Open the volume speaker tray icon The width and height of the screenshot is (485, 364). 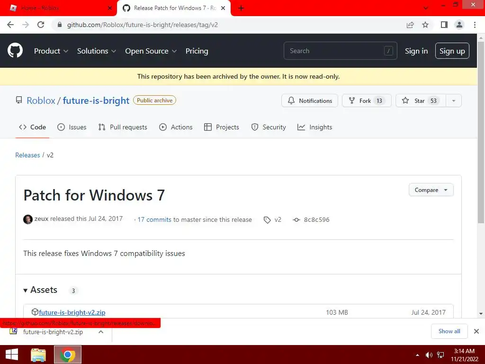(x=429, y=355)
